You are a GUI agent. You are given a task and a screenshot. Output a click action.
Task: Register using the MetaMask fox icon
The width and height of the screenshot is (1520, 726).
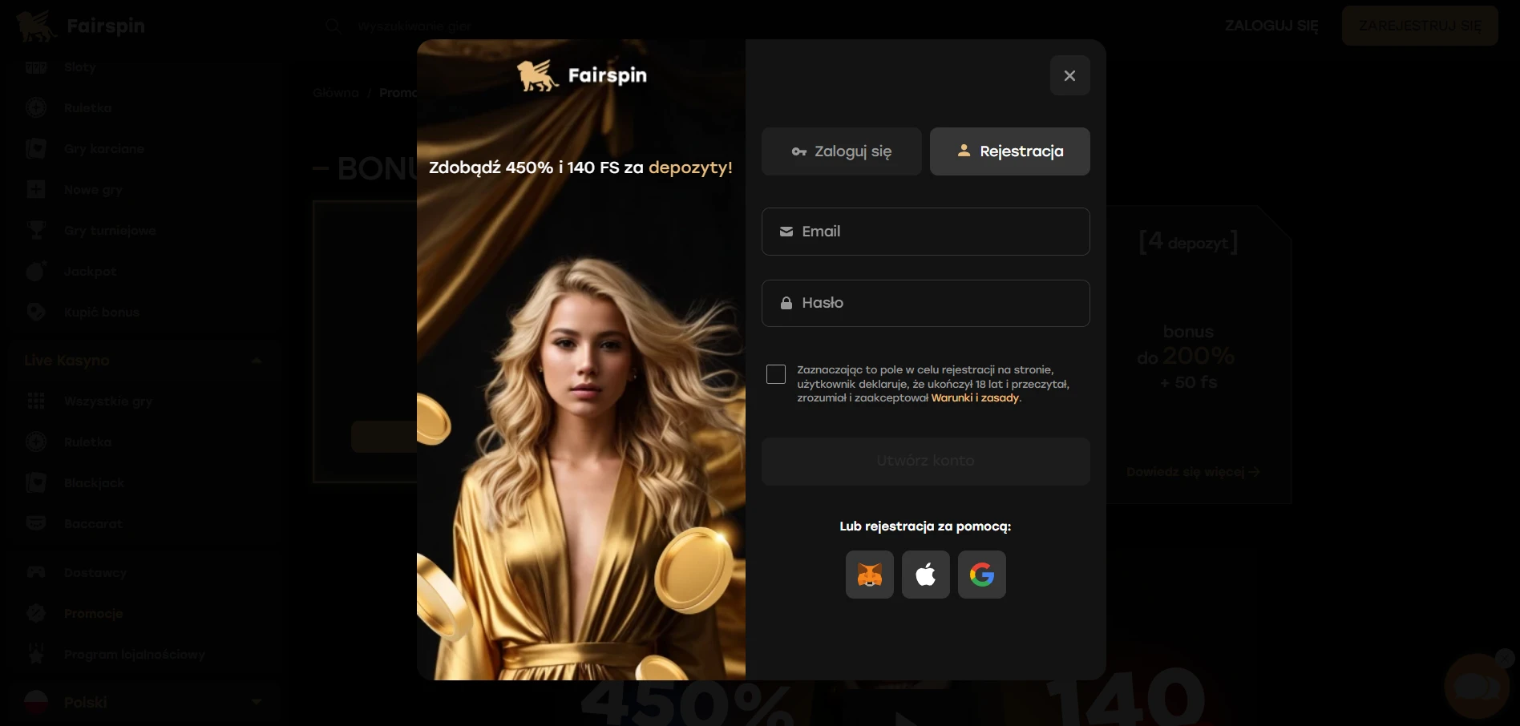pyautogui.click(x=870, y=575)
